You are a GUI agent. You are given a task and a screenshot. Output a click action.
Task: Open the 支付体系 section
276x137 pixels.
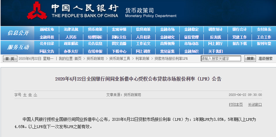[264, 30]
